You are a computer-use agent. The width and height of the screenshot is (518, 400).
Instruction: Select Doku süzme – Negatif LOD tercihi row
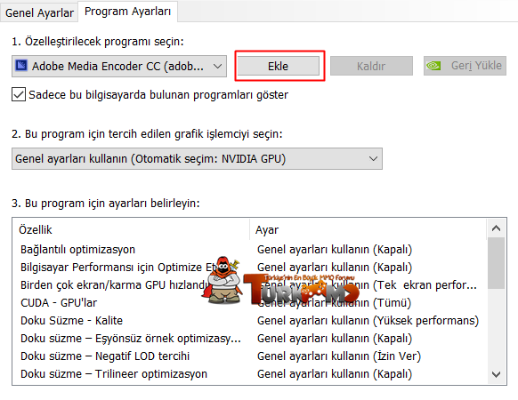pos(249,356)
